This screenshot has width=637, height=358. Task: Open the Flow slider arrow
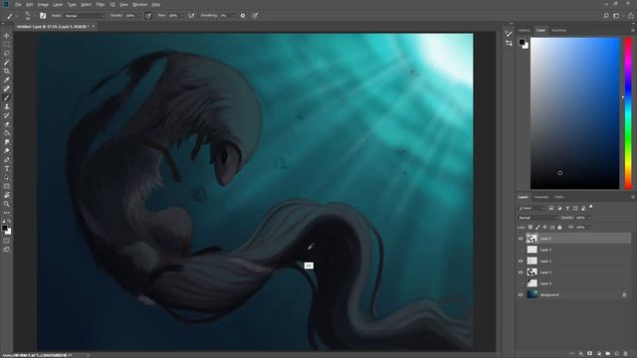coord(181,16)
